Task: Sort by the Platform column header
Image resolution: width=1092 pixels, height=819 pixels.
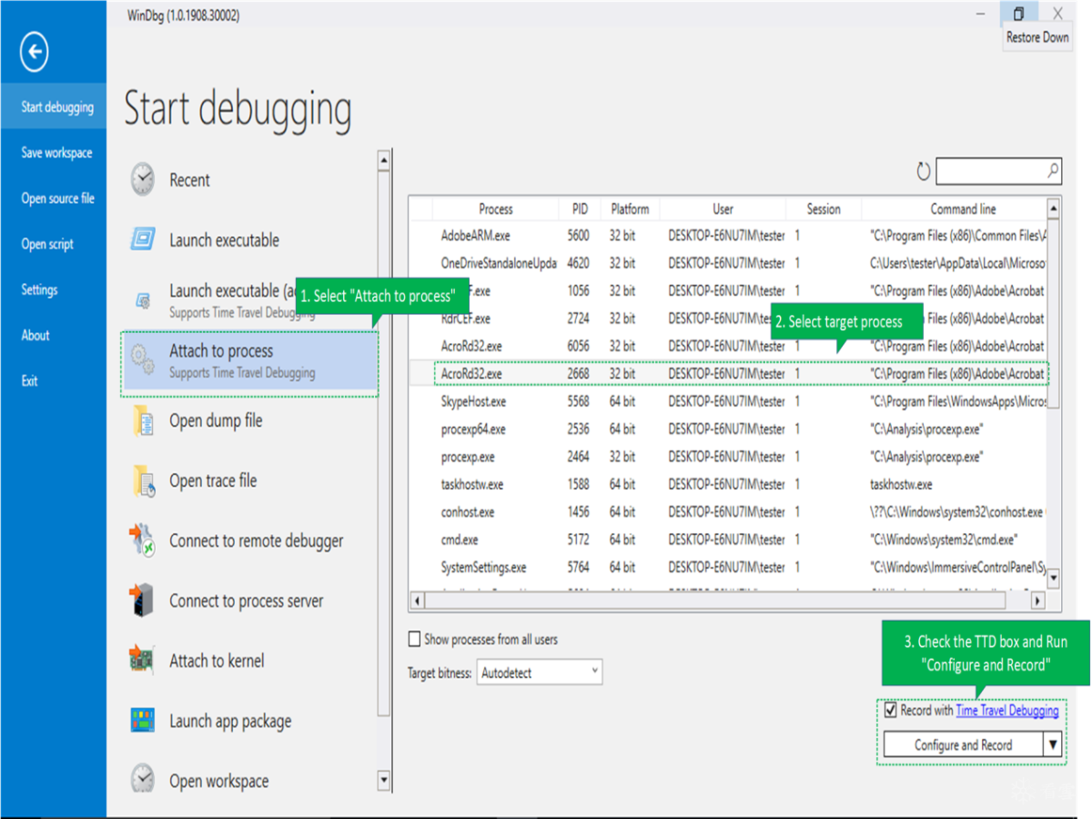Action: point(631,209)
